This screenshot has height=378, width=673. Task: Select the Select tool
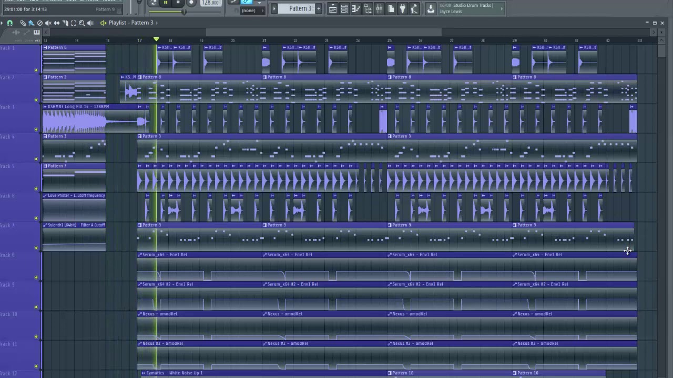point(73,23)
